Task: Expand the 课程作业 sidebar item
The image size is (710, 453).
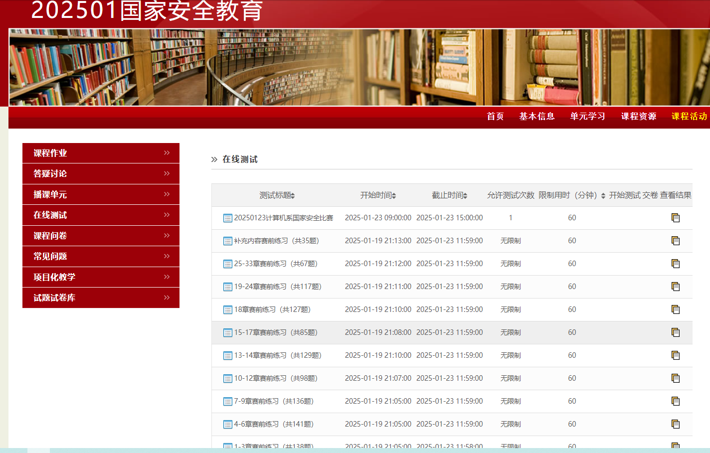Action: (167, 153)
